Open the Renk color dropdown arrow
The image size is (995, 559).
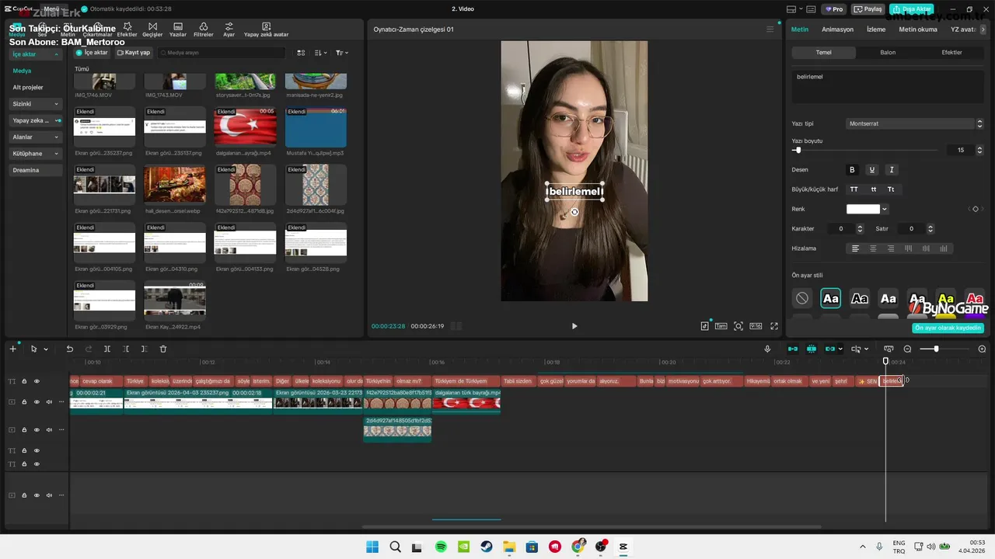(x=885, y=209)
